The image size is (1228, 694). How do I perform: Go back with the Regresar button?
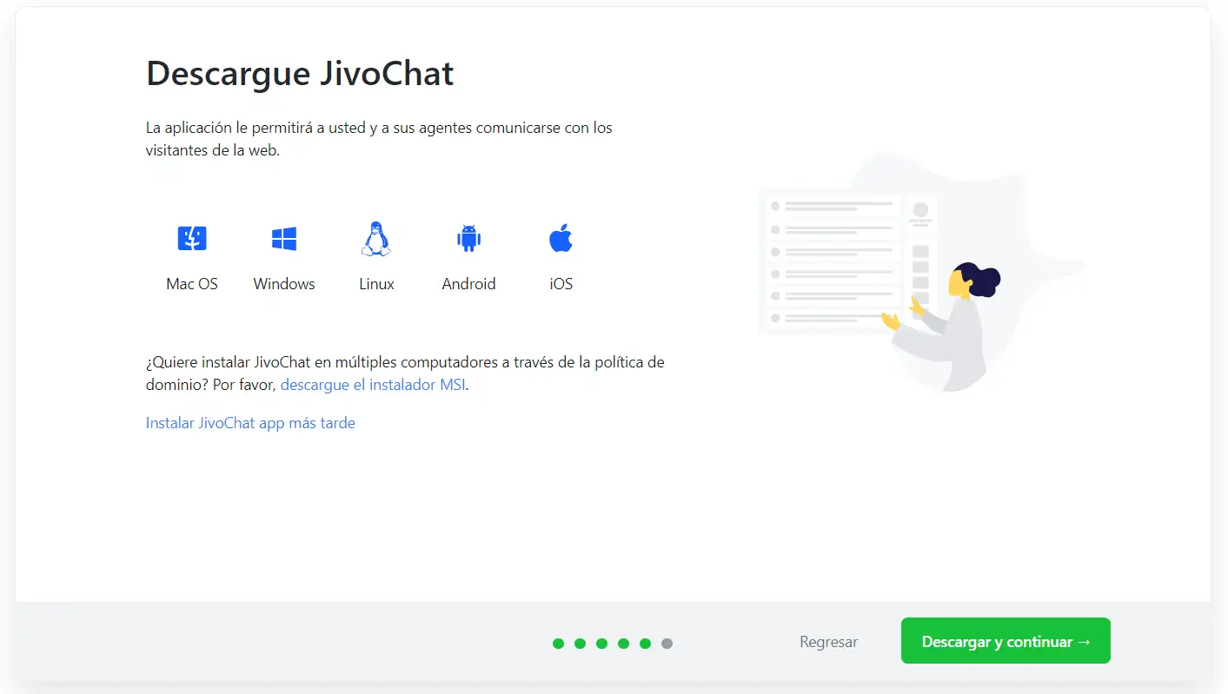(828, 642)
